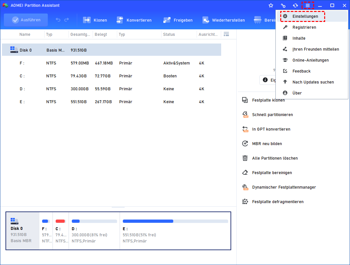Click Alle Partitionen löschen link
The image size is (350, 265).
click(x=275, y=158)
